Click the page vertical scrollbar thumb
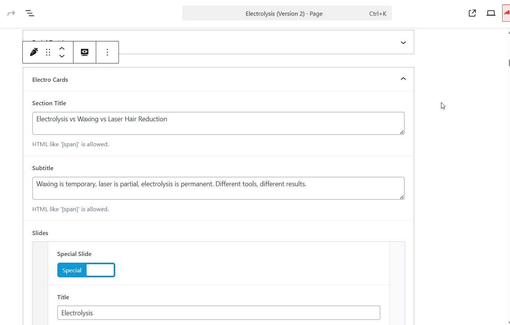This screenshot has width=510, height=325. (x=509, y=63)
